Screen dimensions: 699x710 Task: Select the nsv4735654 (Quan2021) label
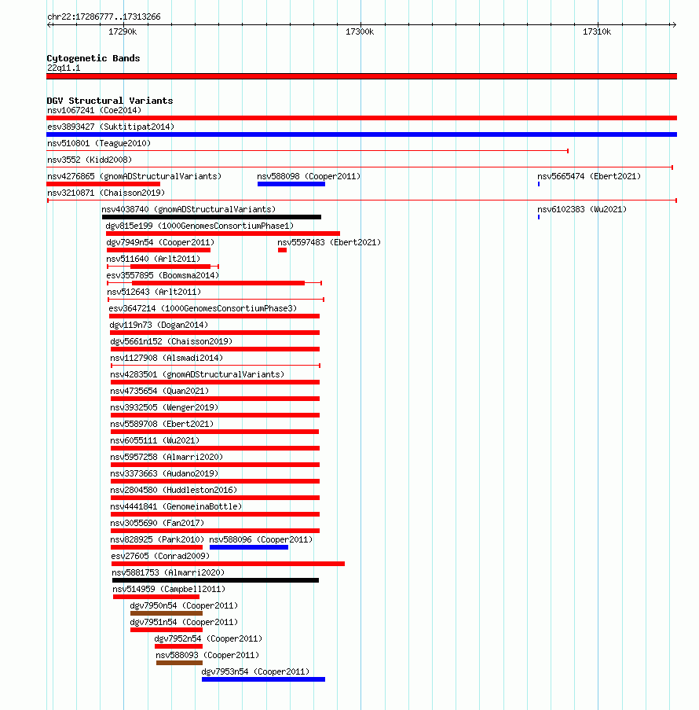coord(159,391)
